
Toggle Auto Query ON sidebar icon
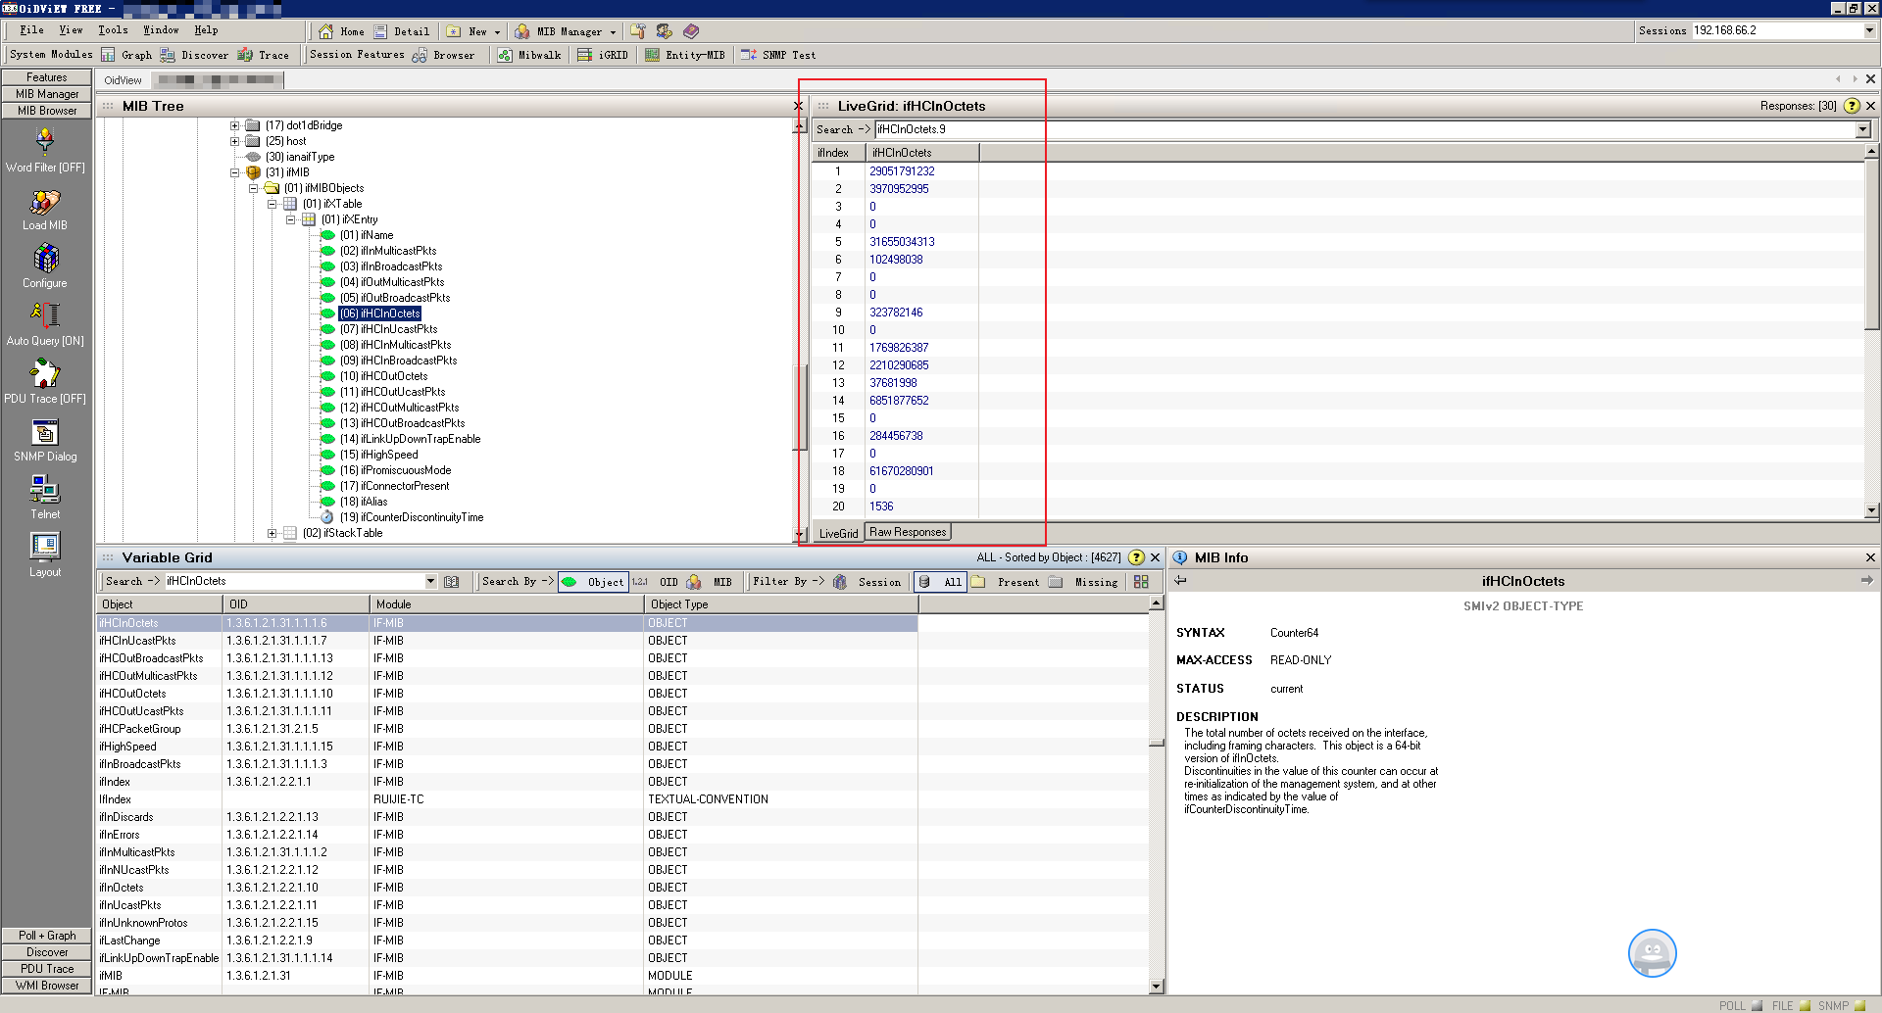(x=45, y=315)
